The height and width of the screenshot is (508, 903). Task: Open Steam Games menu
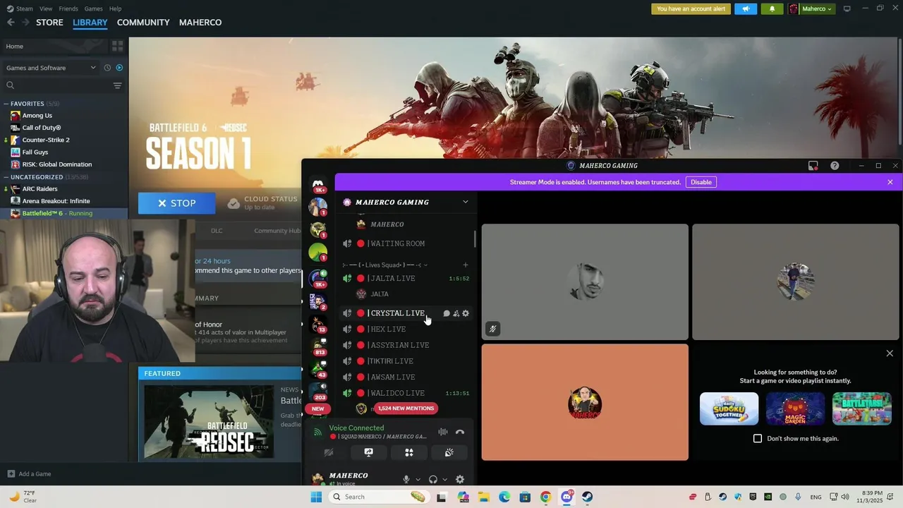(93, 8)
